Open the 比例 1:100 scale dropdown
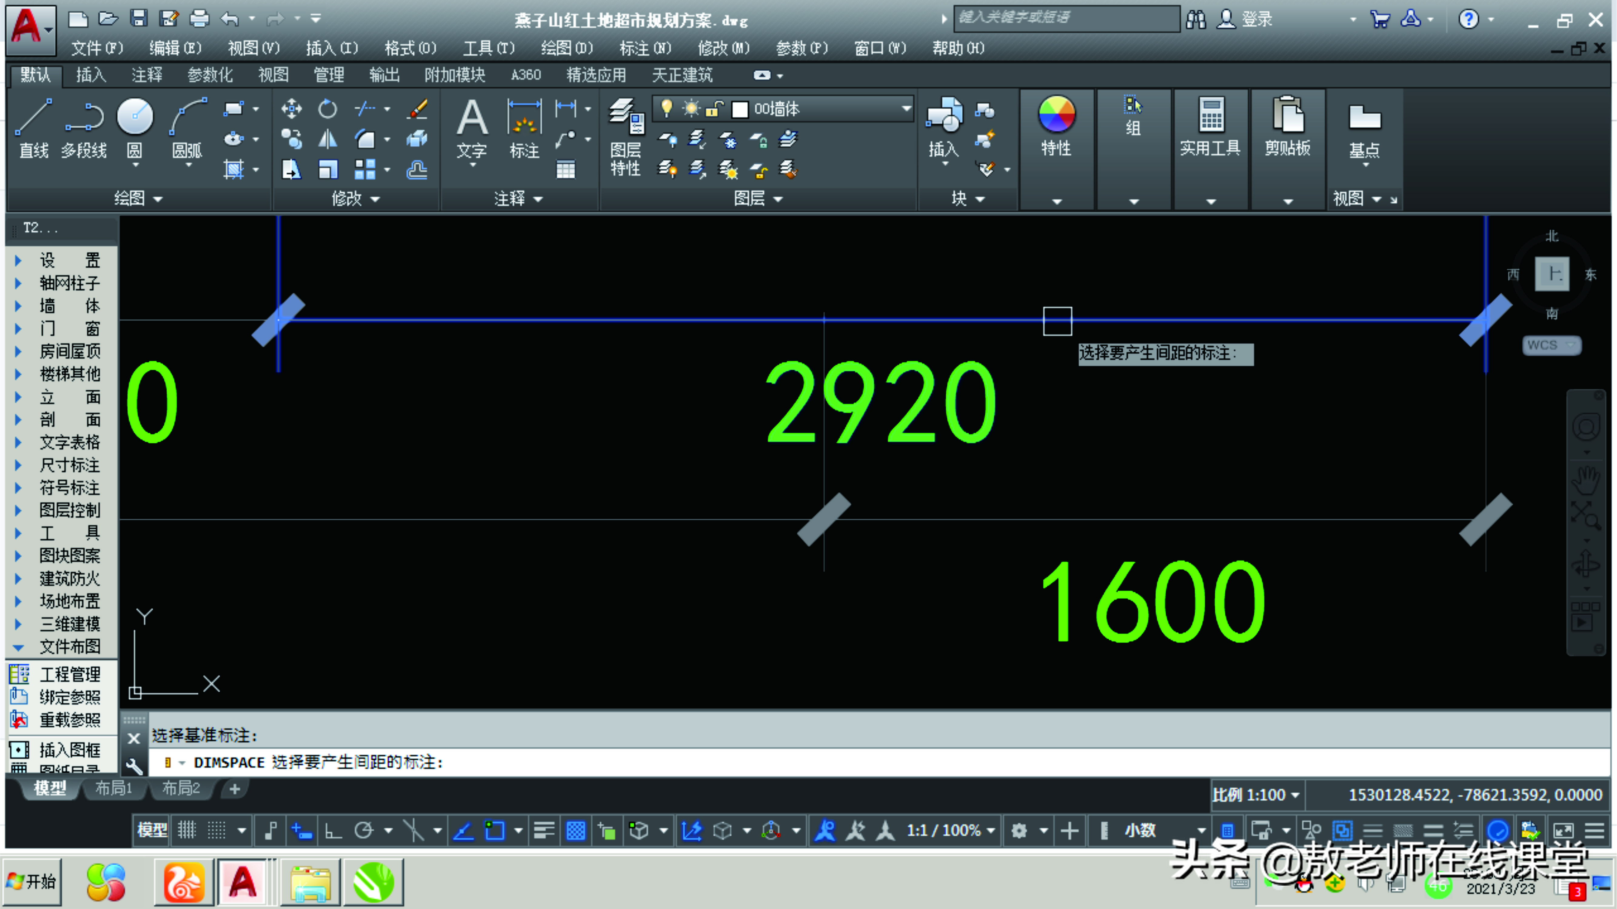1617x909 pixels. coord(1255,795)
